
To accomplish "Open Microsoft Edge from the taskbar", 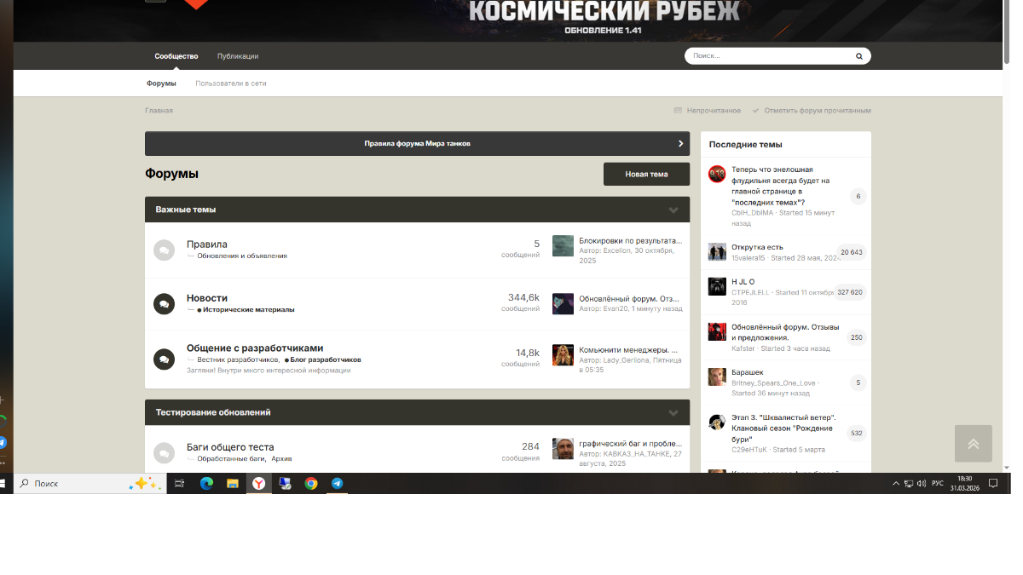I will (206, 483).
